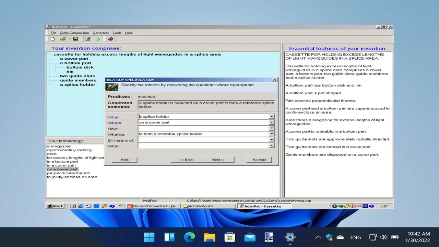Open the Tools menu

[117, 33]
